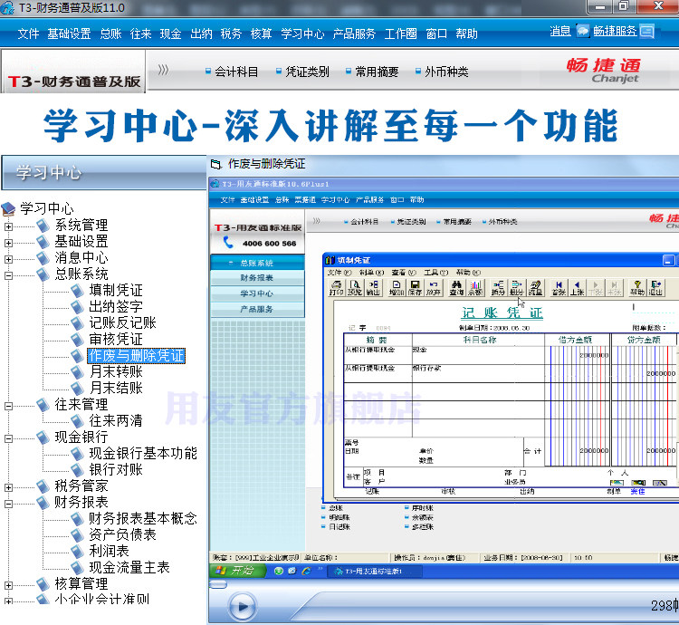Open the 帮助 menu in the main menu bar
Screen dimensions: 679x625
pos(467,34)
